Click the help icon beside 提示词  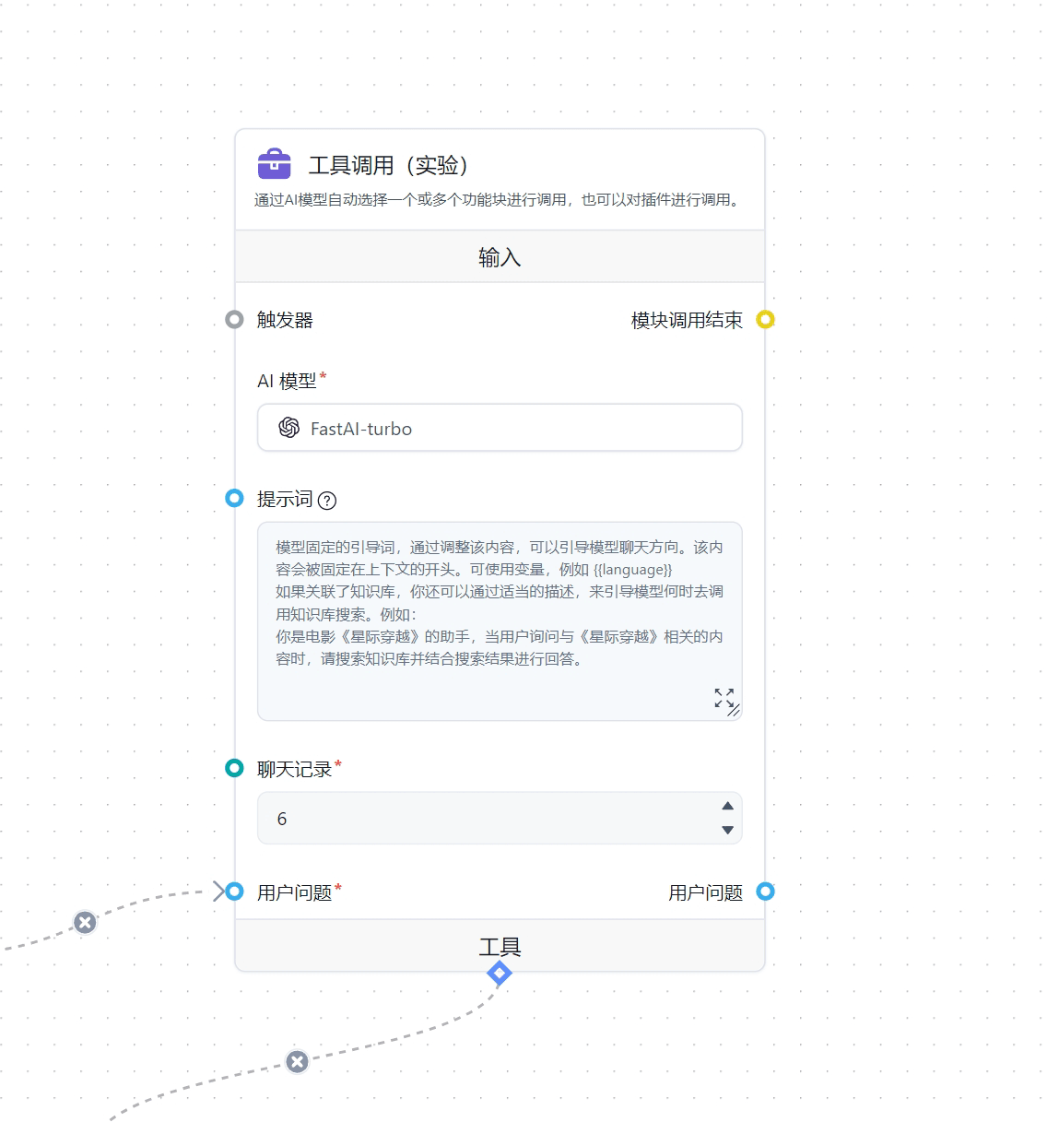[327, 501]
